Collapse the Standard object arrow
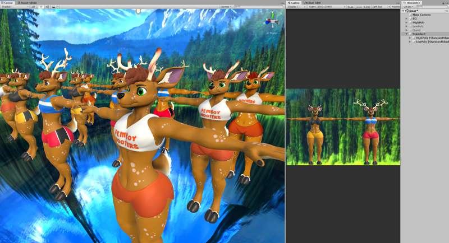This screenshot has width=449, height=243. click(406, 34)
